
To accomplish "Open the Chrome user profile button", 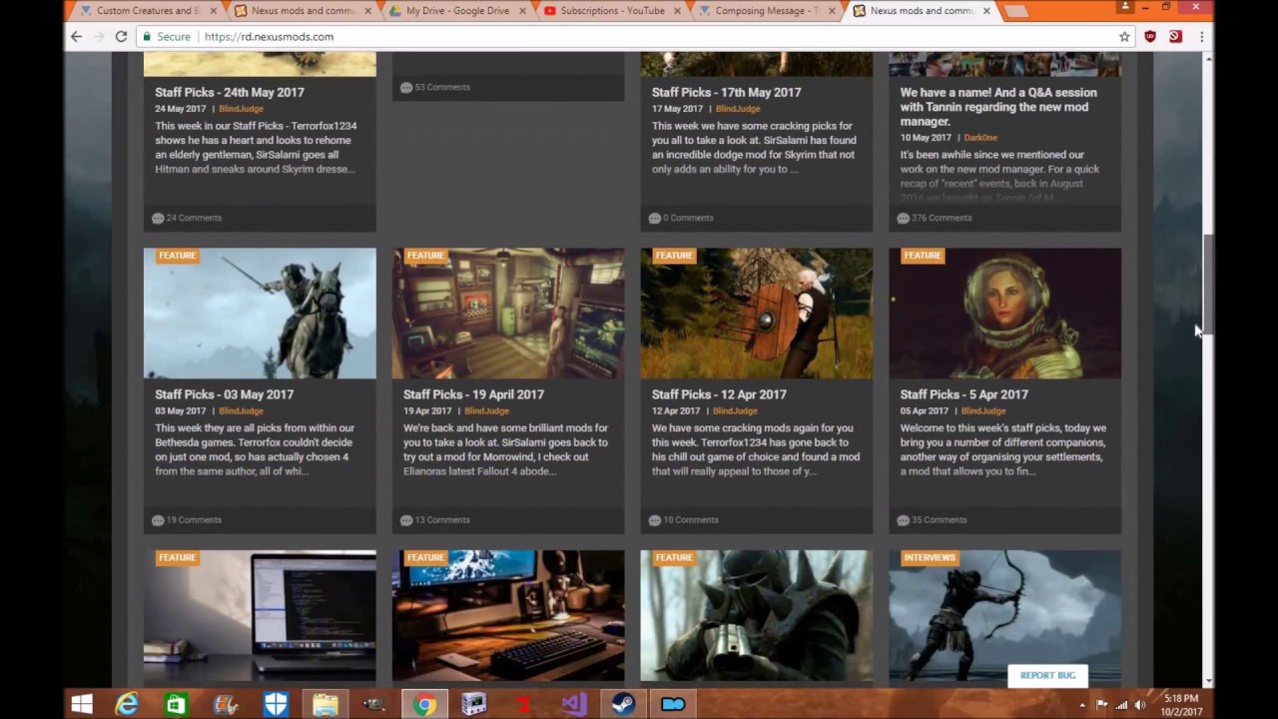I will coord(1125,7).
